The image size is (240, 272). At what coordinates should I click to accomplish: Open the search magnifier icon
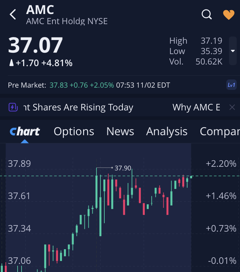point(207,15)
